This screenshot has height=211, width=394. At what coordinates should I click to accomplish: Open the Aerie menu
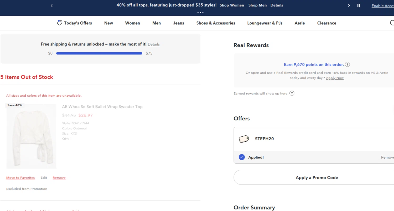pyautogui.click(x=300, y=23)
